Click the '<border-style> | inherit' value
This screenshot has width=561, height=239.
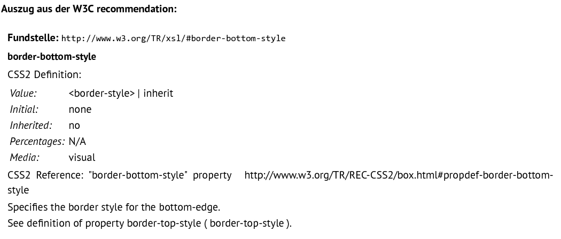pyautogui.click(x=121, y=93)
